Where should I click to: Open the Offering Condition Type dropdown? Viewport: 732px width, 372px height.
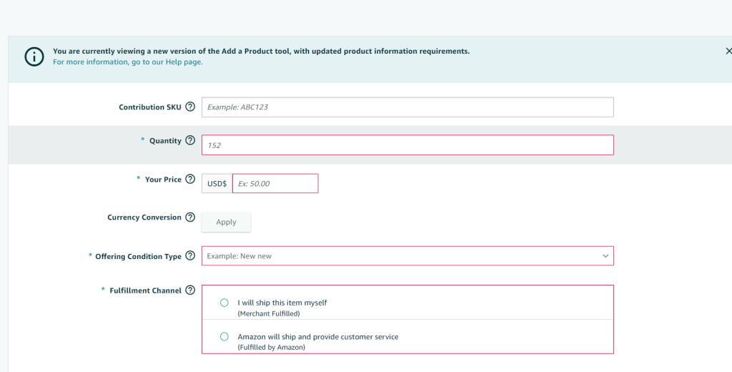(x=407, y=256)
